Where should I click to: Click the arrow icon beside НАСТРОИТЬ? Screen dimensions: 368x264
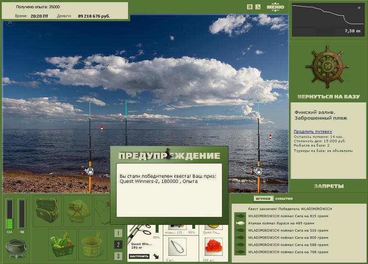tap(156, 256)
